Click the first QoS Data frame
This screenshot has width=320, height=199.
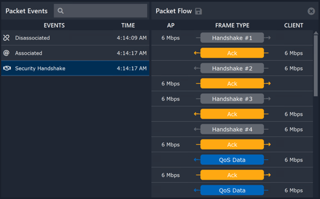(232, 159)
